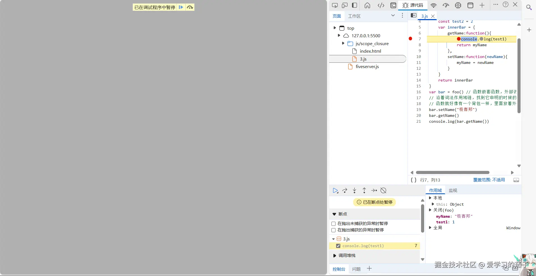Screen dimensions: 536x276
Task: Open the DevTools three-dot customize menu
Action: 496,4
